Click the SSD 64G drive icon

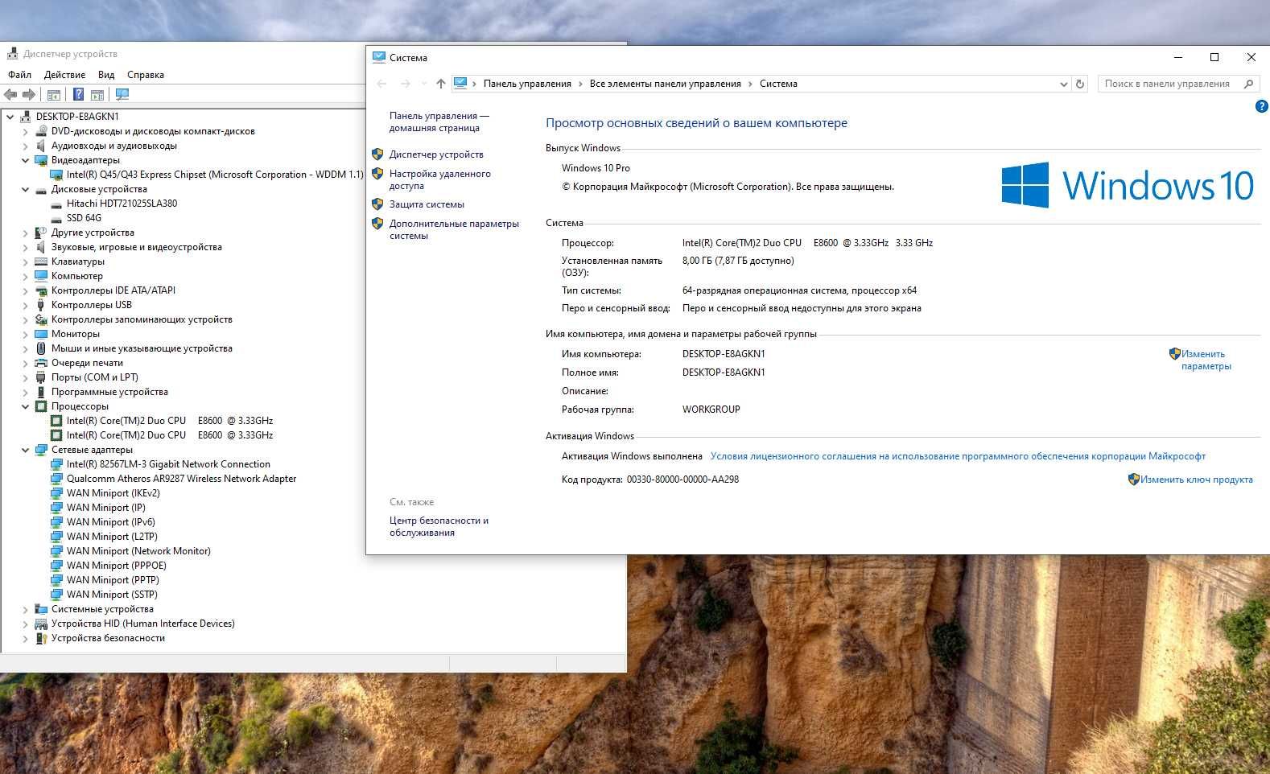pos(56,218)
